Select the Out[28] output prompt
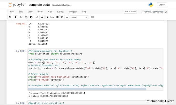Screen dimensions: 176x105 [x=21, y=24]
